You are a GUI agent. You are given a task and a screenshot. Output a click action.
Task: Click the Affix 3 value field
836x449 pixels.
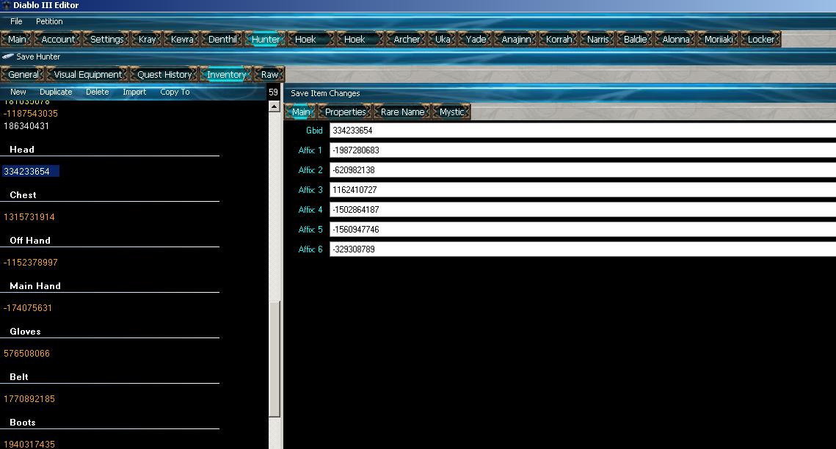(580, 190)
